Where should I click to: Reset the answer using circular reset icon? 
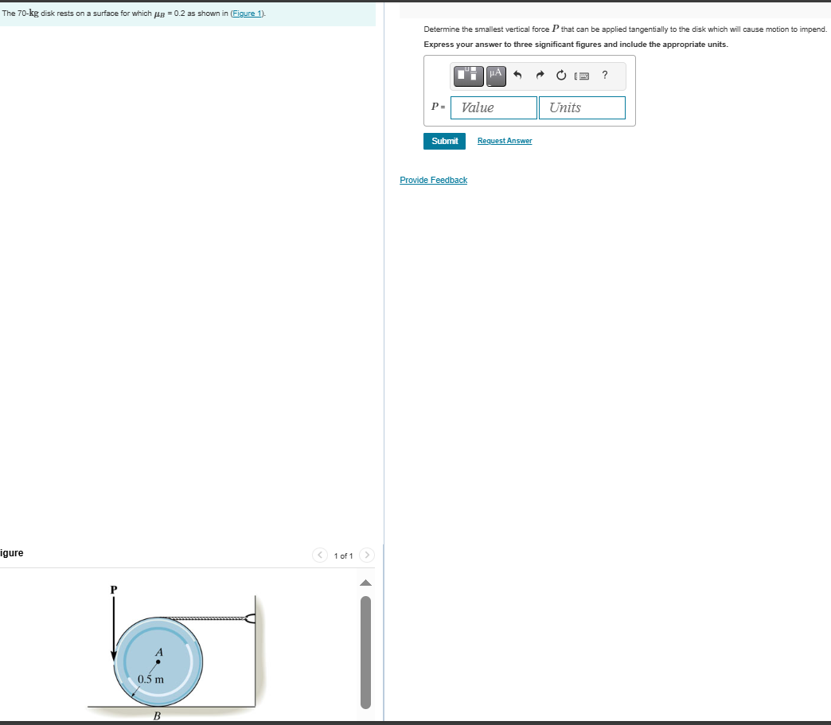[x=561, y=76]
